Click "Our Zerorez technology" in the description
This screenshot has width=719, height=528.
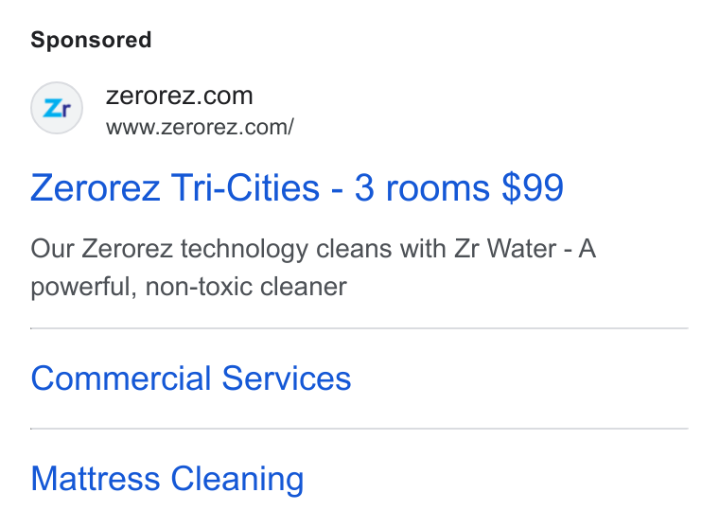tap(169, 249)
